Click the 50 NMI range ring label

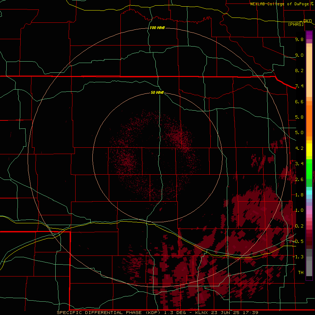157,92
